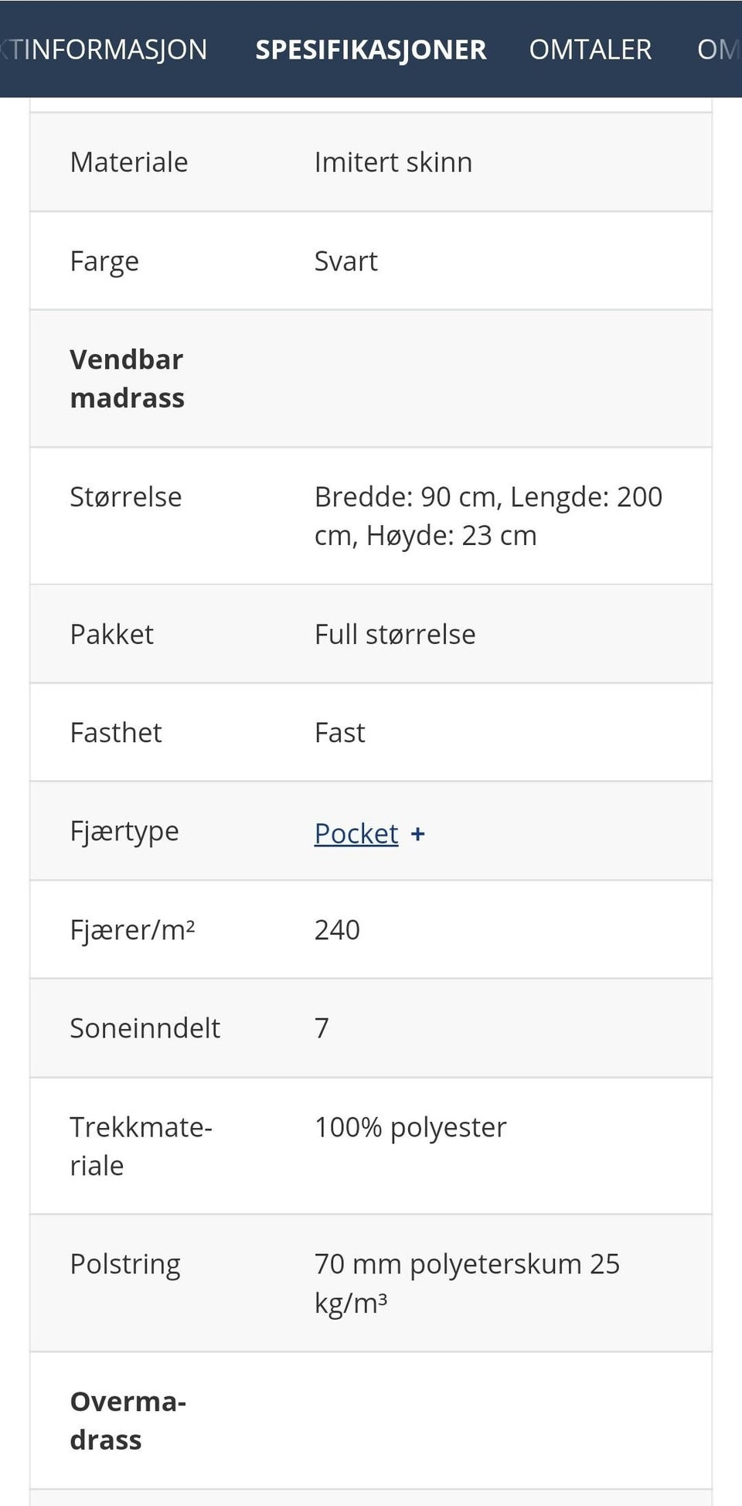Click the plus icon beside Pocket
This screenshot has height=1506, width=742.
[418, 834]
